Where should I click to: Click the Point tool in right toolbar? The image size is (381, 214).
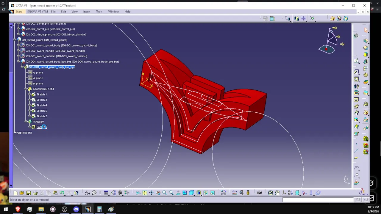[x=356, y=144]
